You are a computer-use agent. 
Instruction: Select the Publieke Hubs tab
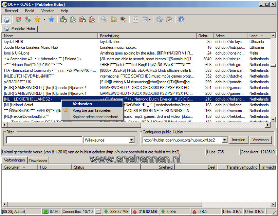(19, 29)
